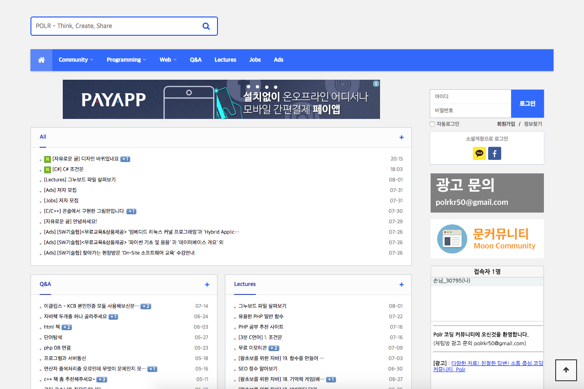Viewport: 584px width, 389px height.
Task: Expand the Programming dropdown menu
Action: point(126,60)
